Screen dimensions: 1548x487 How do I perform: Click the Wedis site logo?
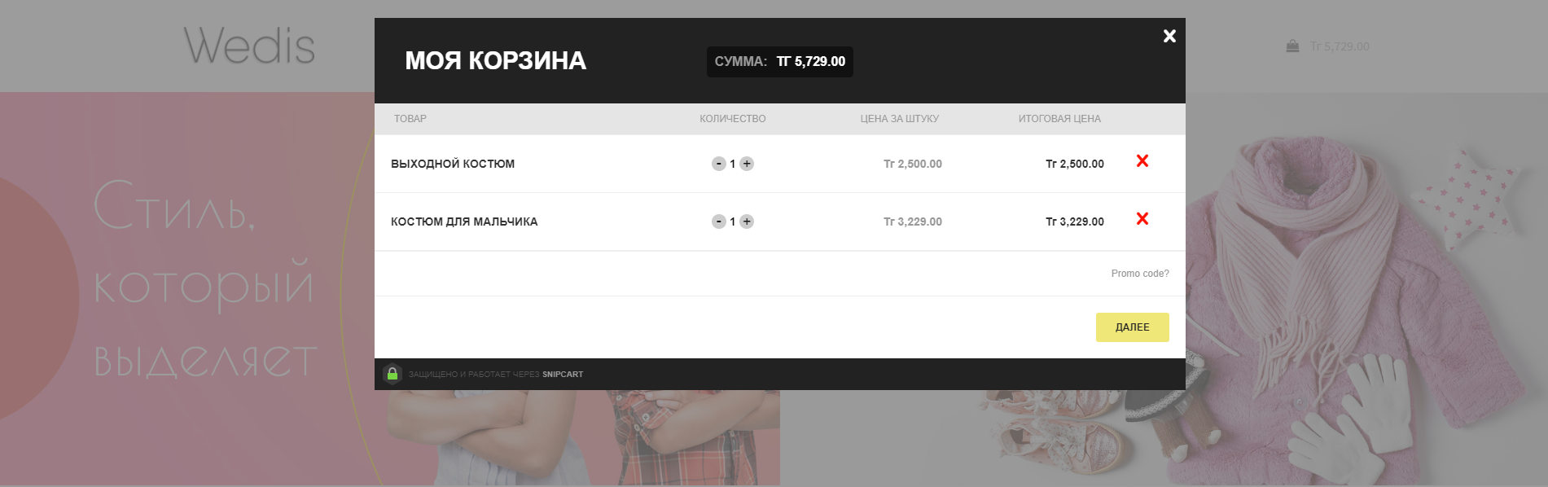click(x=249, y=46)
